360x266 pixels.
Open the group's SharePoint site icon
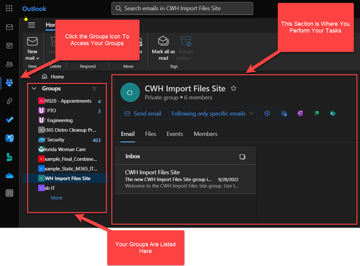[332, 113]
